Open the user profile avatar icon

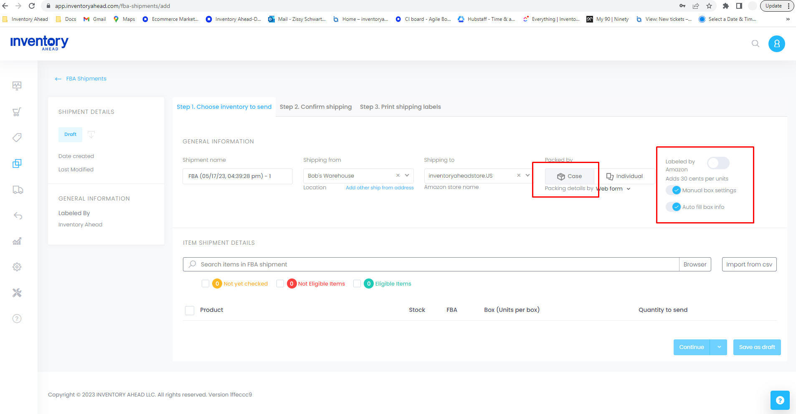[776, 44]
